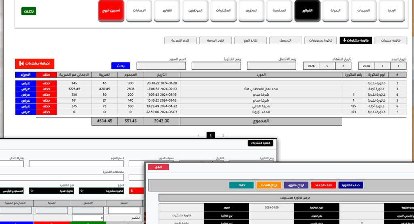Click the blue بحث search button

(x=120, y=65)
